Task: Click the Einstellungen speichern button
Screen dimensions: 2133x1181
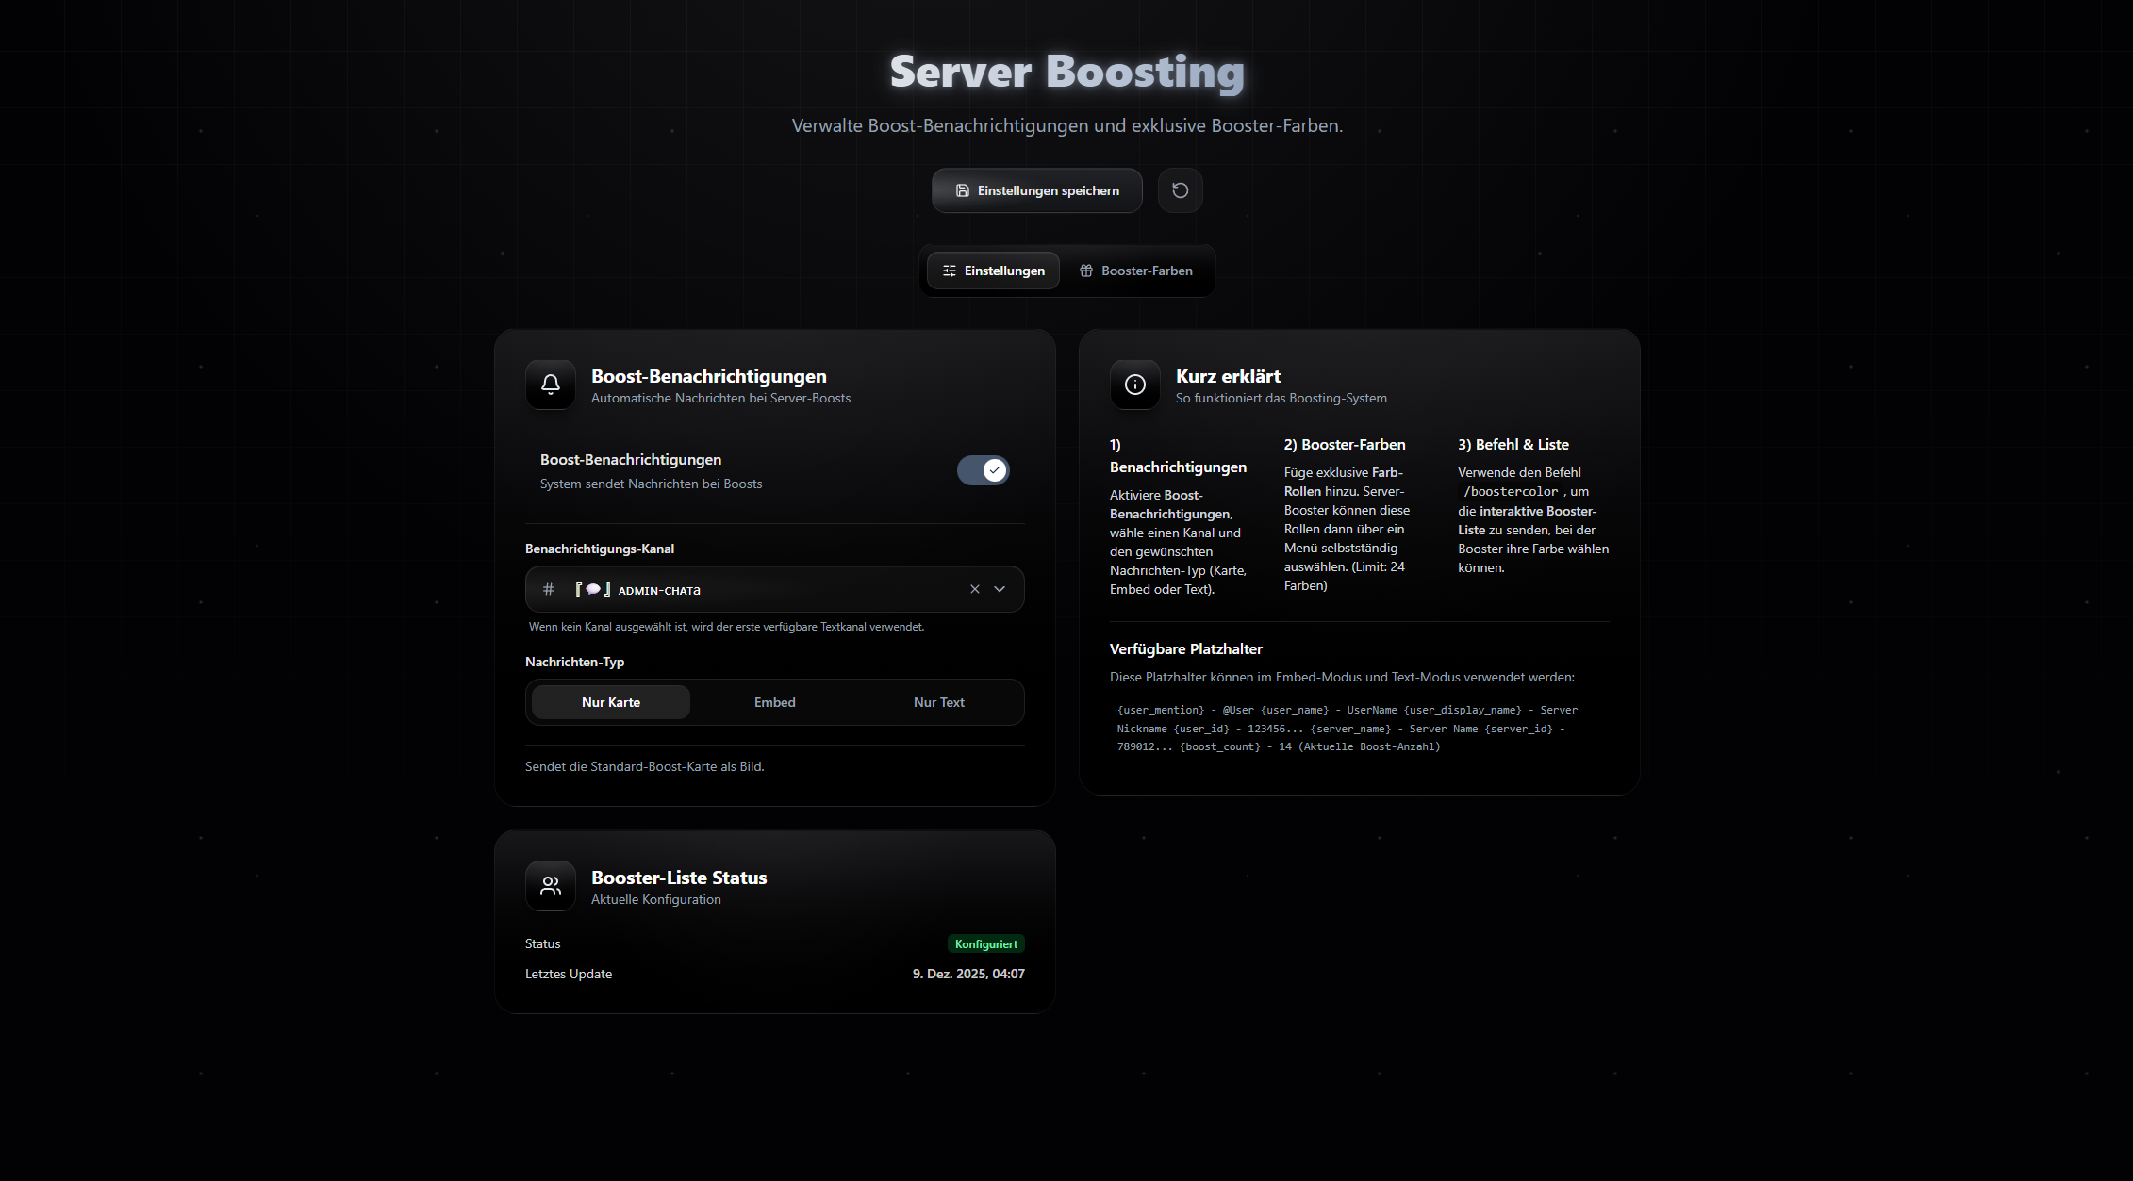Action: pos(1036,190)
